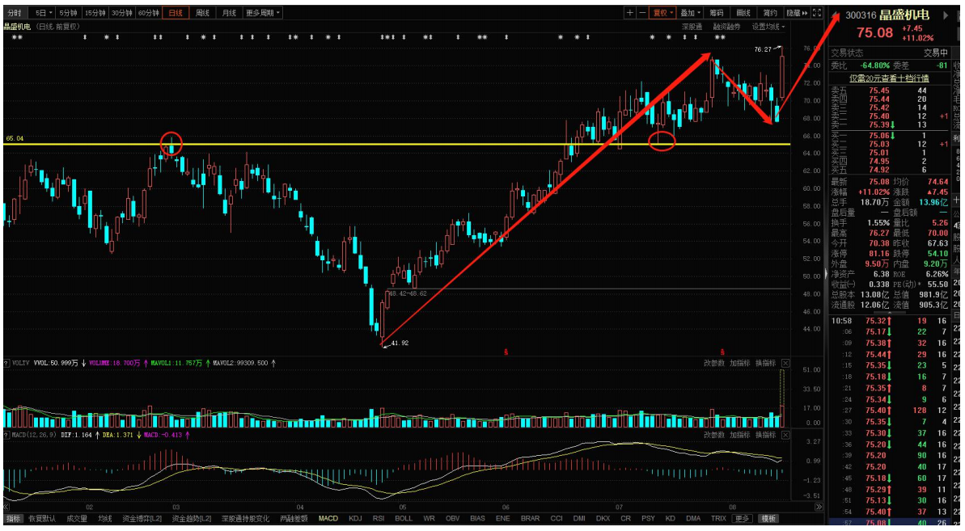Zoom out the chart with minus icon

[642, 13]
